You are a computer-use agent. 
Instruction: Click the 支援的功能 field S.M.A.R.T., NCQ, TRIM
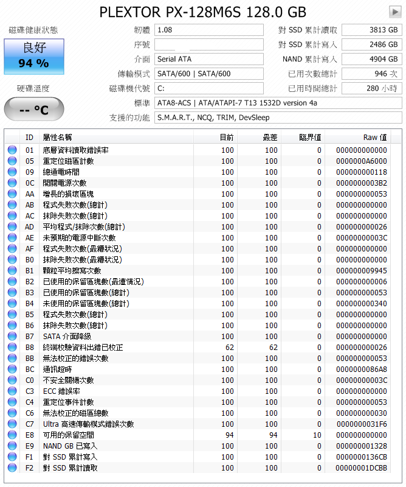[x=278, y=117]
